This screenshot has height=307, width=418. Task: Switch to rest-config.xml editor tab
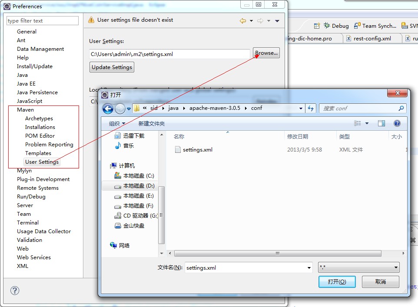(372, 38)
